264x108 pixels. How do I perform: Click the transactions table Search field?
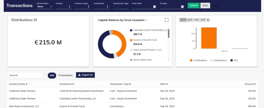coord(25,75)
